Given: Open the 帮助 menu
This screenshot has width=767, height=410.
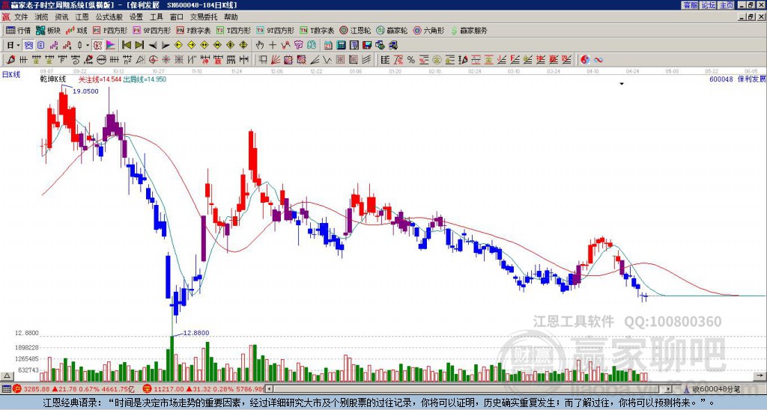Looking at the screenshot, I should 231,17.
